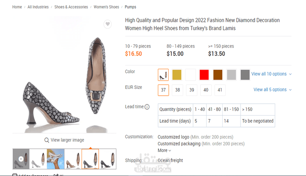Screen dimensions: 306x176
Task: Open Women's Shoes breadcrumb category
Action: [x=106, y=7]
